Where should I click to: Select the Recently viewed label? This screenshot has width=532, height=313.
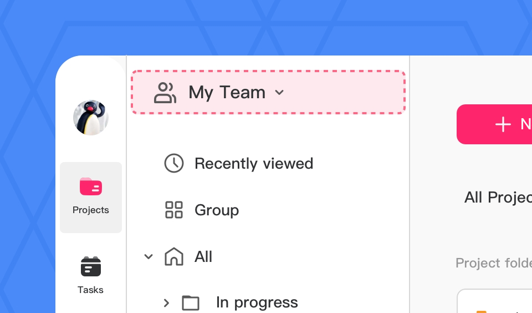tap(254, 164)
